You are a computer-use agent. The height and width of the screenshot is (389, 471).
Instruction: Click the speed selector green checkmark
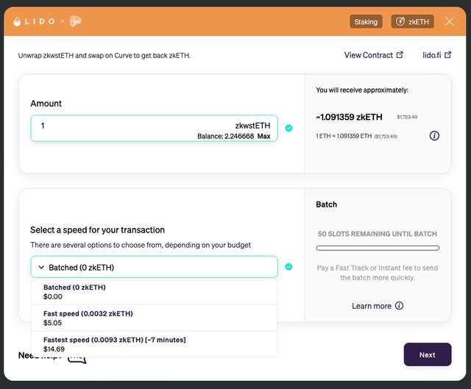pyautogui.click(x=288, y=267)
